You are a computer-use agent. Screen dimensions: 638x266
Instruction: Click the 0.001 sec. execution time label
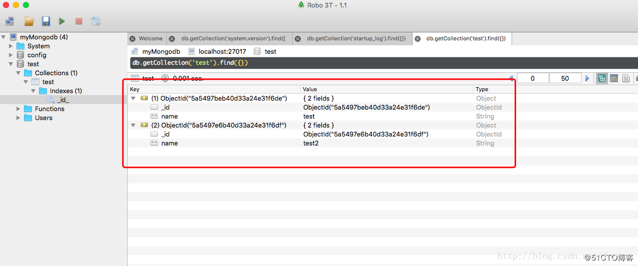point(188,78)
